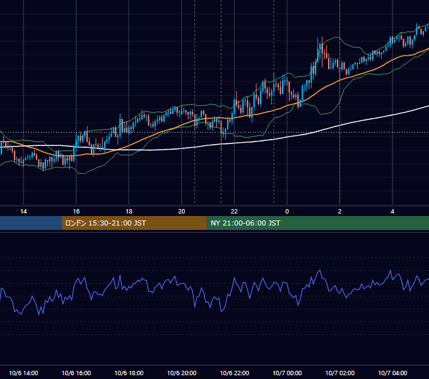Click the NY 21:00-06:00 JST session band
Viewport: 429px width, 379px height.
tap(317, 223)
